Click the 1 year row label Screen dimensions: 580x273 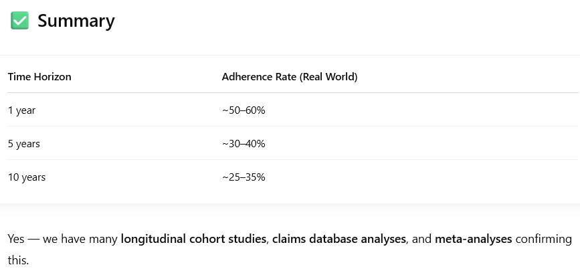[x=21, y=110]
